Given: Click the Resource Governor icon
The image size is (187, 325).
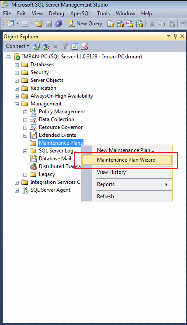Looking at the screenshot, I should click(x=33, y=127).
